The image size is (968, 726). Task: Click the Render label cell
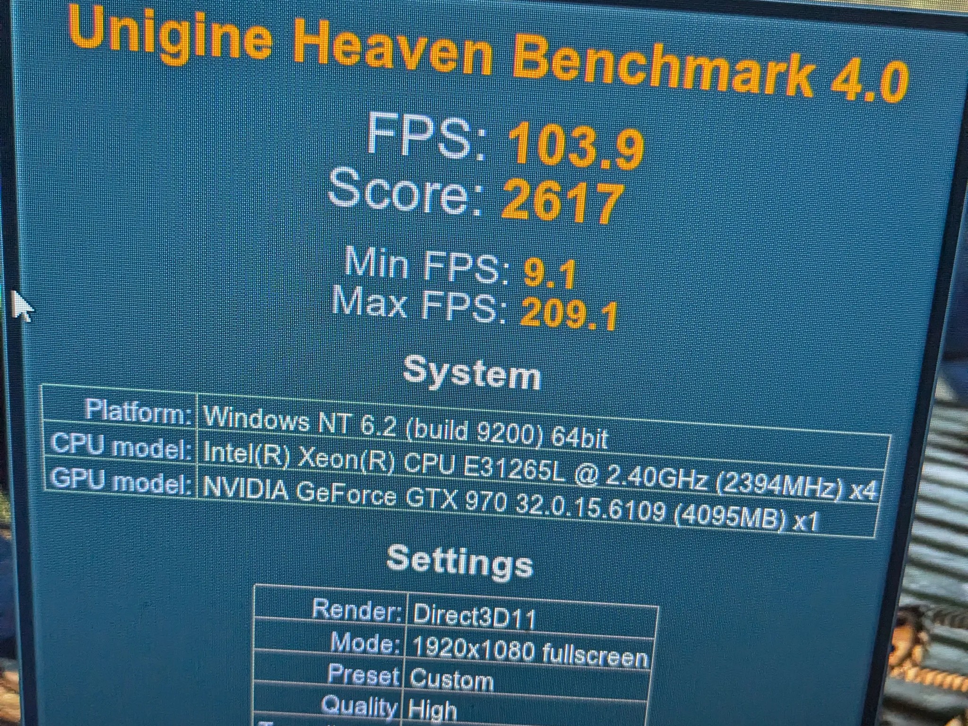[330, 609]
